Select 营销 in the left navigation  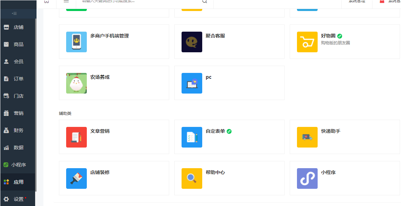[x=18, y=113]
